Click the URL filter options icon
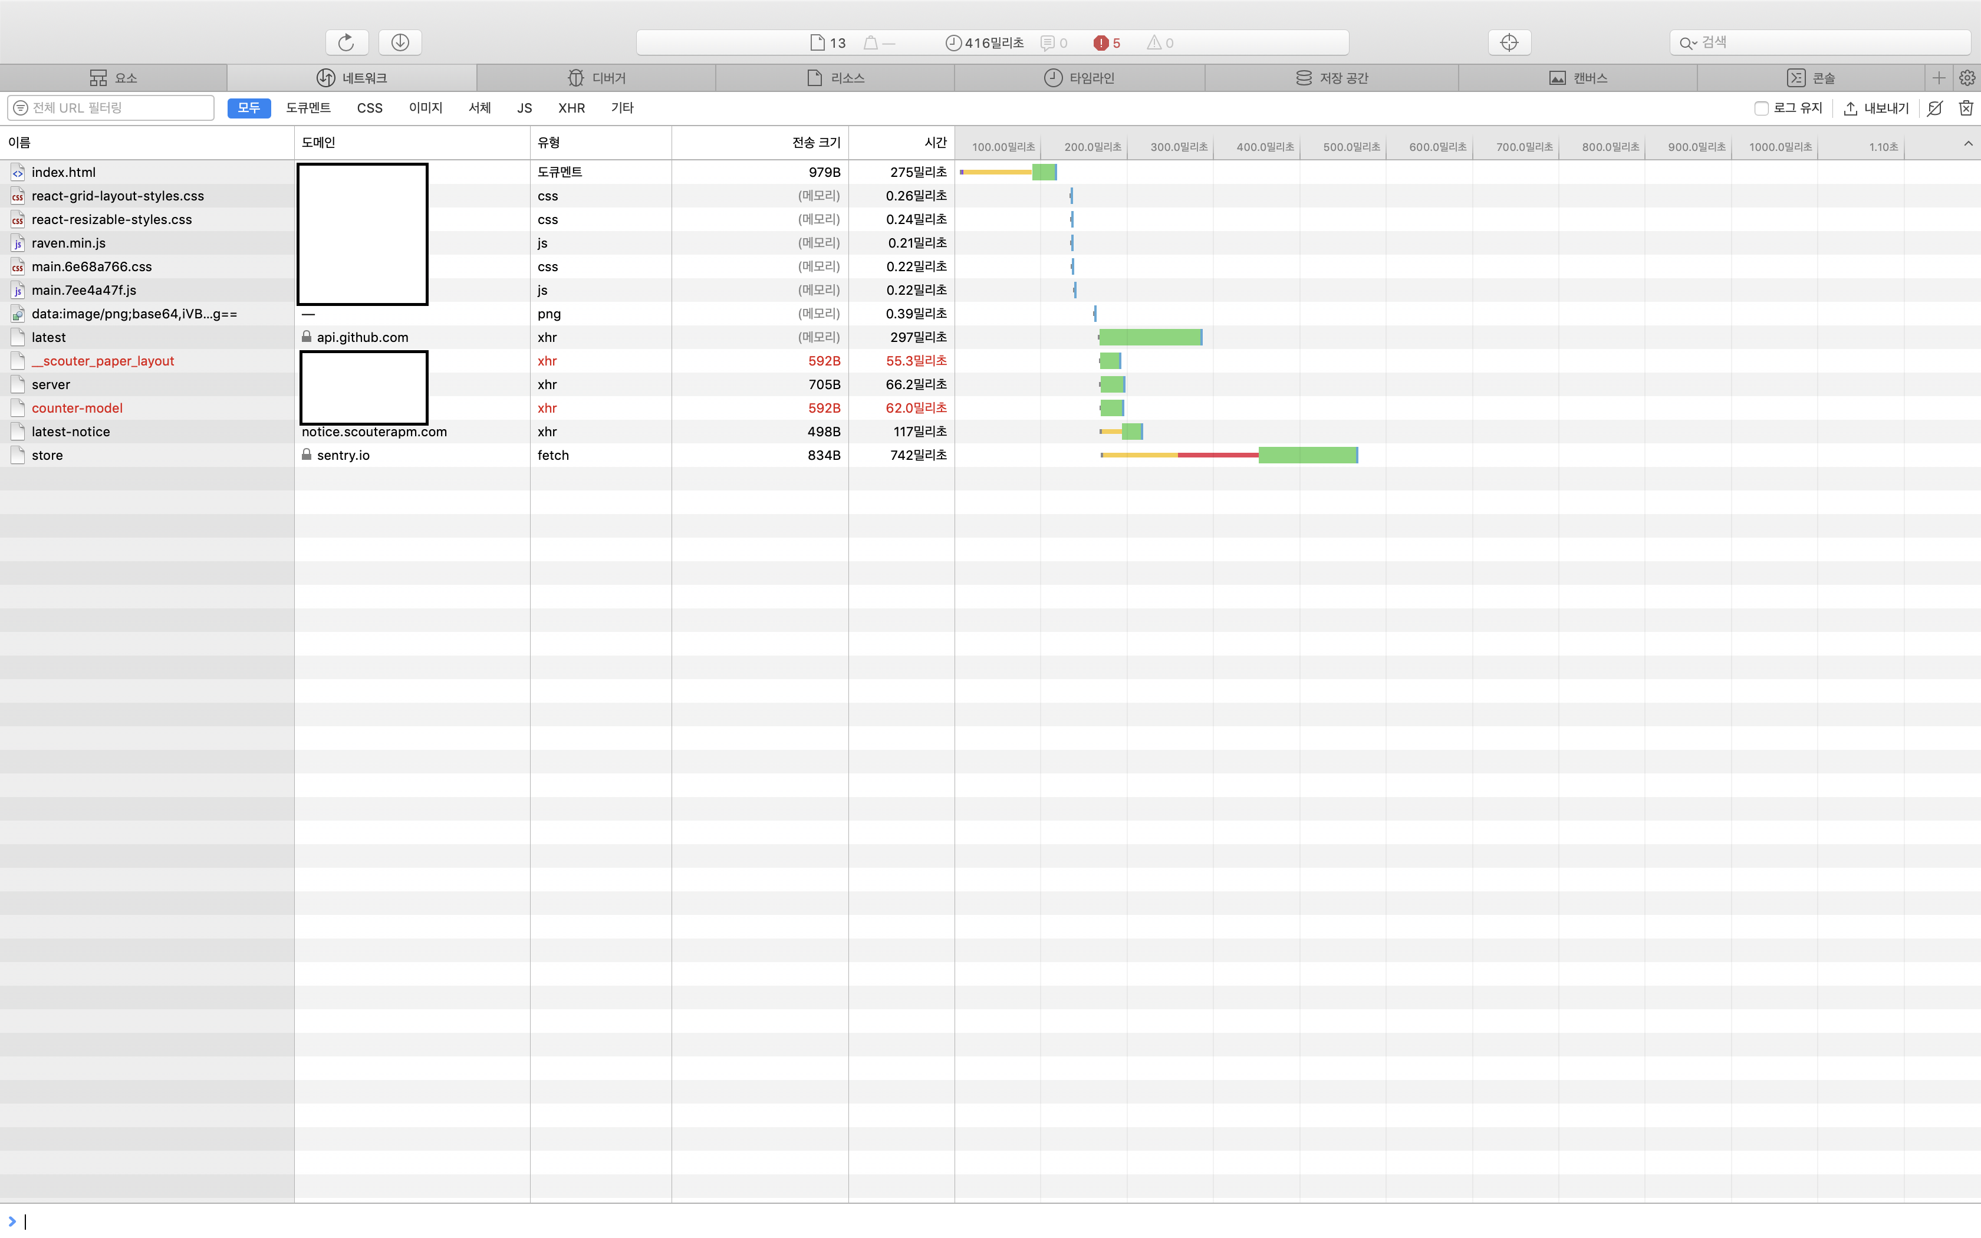This screenshot has width=1981, height=1238. [21, 108]
